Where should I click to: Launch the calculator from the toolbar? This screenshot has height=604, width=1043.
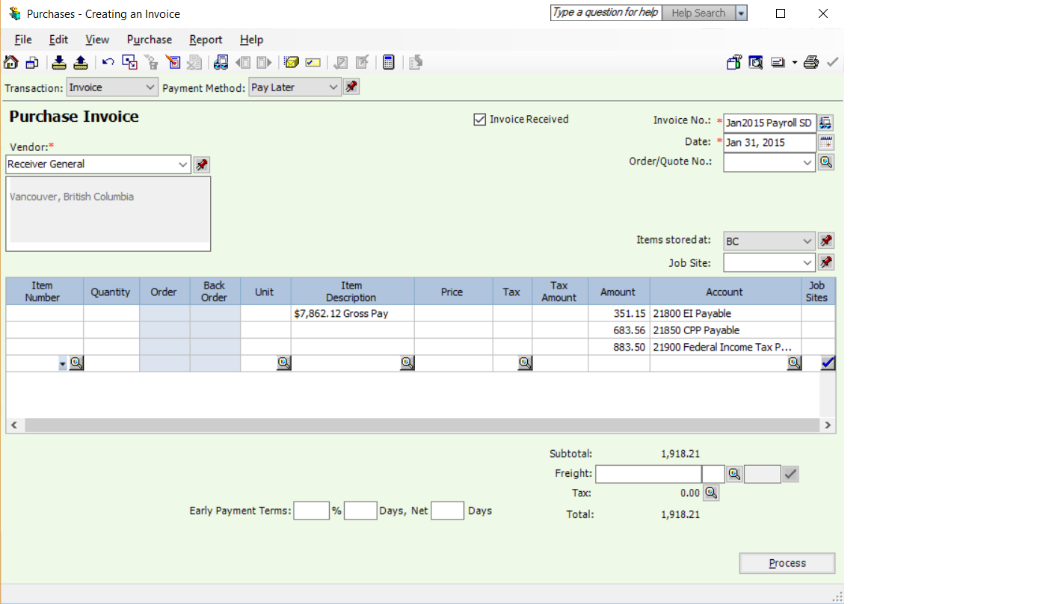pos(388,63)
